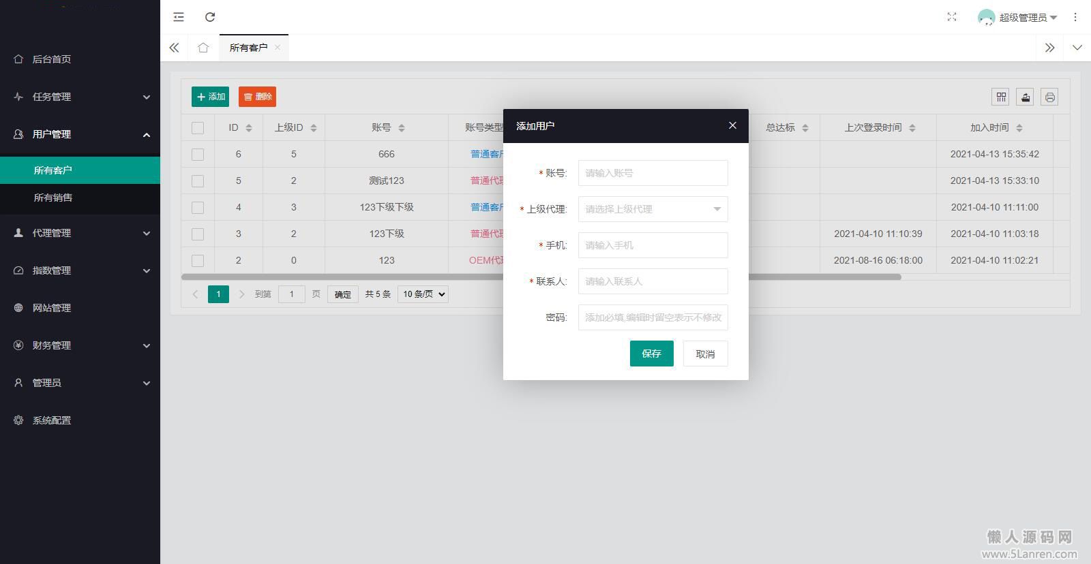Click the 取消 button

705,354
